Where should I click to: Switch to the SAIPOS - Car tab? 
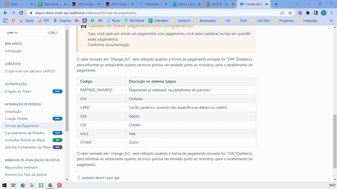[219, 4]
